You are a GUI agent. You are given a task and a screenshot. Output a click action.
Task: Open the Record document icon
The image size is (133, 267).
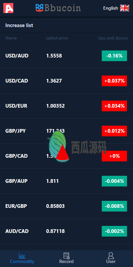click(x=66, y=256)
